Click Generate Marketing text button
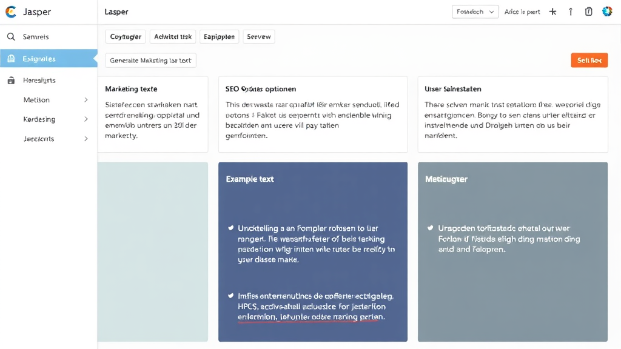This screenshot has width=621, height=349. click(150, 61)
